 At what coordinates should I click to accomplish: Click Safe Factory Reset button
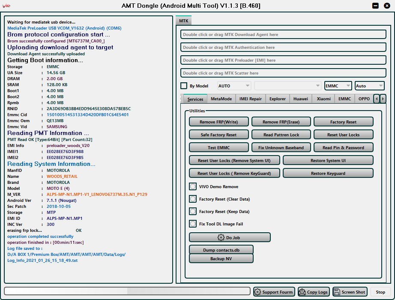pos(218,135)
